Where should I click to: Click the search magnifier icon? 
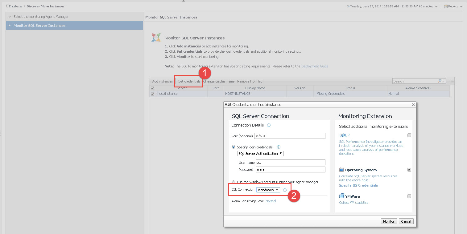click(x=440, y=81)
